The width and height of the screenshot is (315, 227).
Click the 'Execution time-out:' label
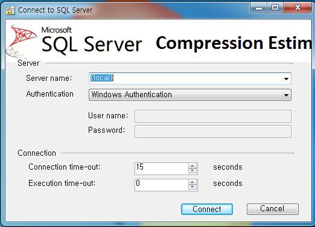pyautogui.click(x=62, y=184)
